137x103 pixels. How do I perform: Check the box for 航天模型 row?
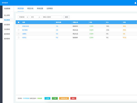pos(18,30)
